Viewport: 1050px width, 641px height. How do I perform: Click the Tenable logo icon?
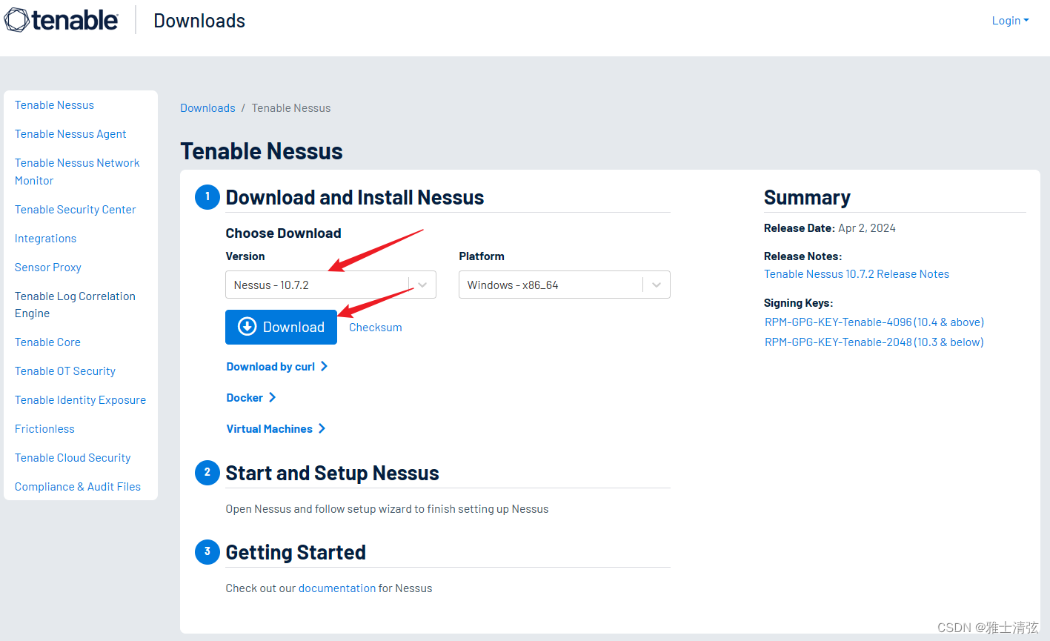pos(17,20)
